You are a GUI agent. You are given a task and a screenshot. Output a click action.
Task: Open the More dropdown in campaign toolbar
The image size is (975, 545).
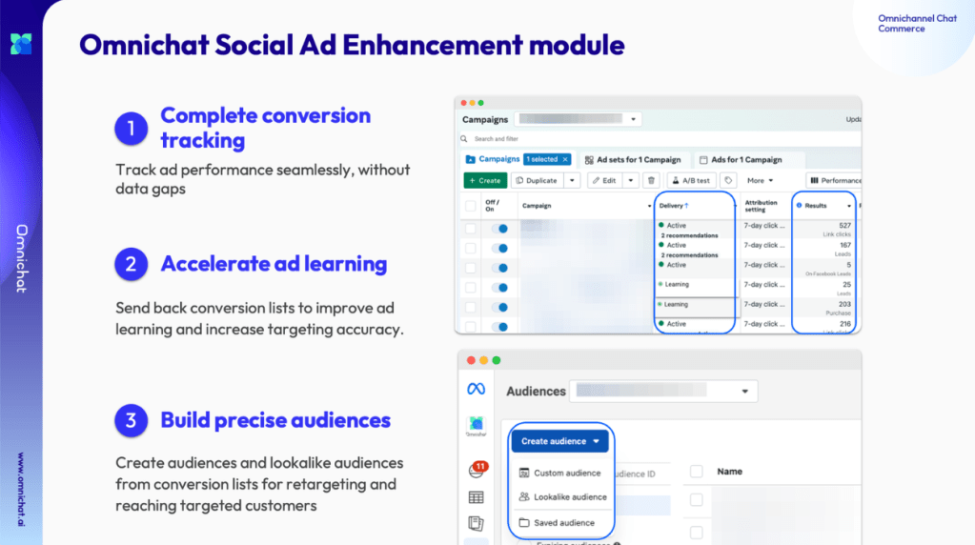[x=760, y=180]
